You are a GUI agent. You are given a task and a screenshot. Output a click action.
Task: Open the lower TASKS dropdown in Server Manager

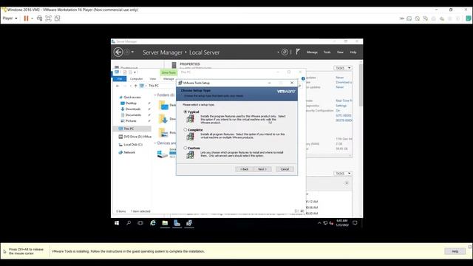pyautogui.click(x=343, y=174)
